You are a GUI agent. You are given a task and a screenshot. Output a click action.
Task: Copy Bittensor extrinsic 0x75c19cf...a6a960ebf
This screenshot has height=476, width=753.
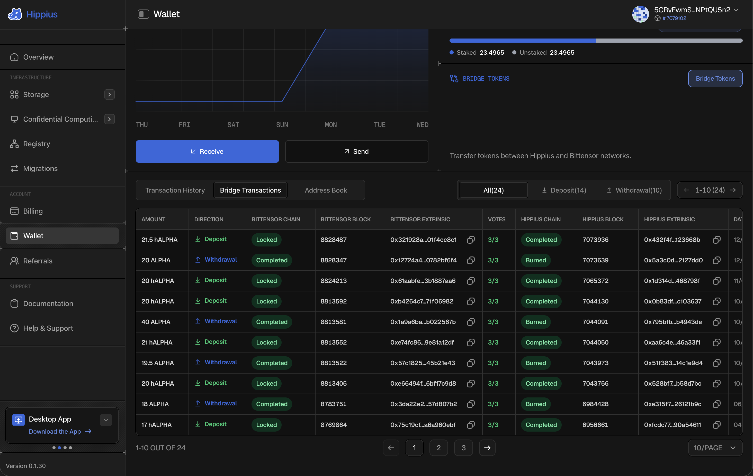pos(471,425)
